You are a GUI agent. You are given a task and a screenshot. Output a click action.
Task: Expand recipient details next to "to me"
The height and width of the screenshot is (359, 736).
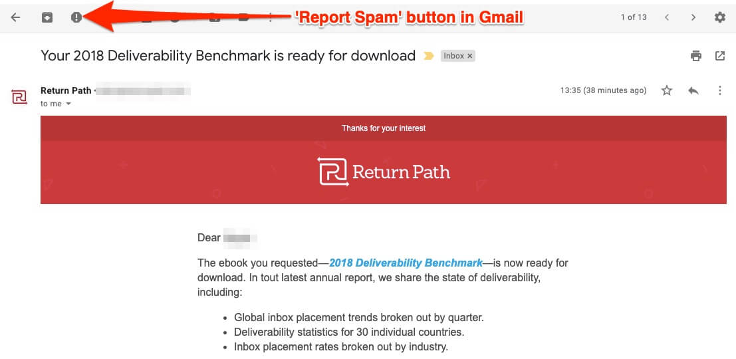[68, 104]
